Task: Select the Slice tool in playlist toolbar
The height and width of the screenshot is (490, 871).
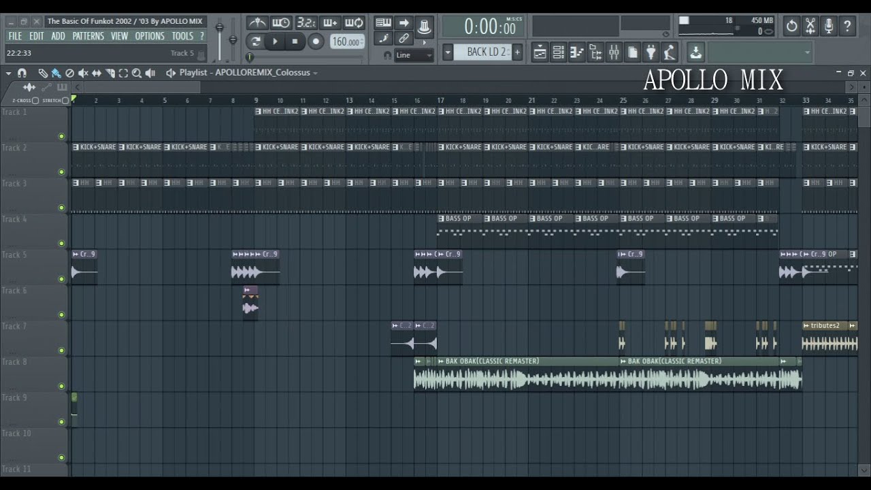Action: coord(110,73)
